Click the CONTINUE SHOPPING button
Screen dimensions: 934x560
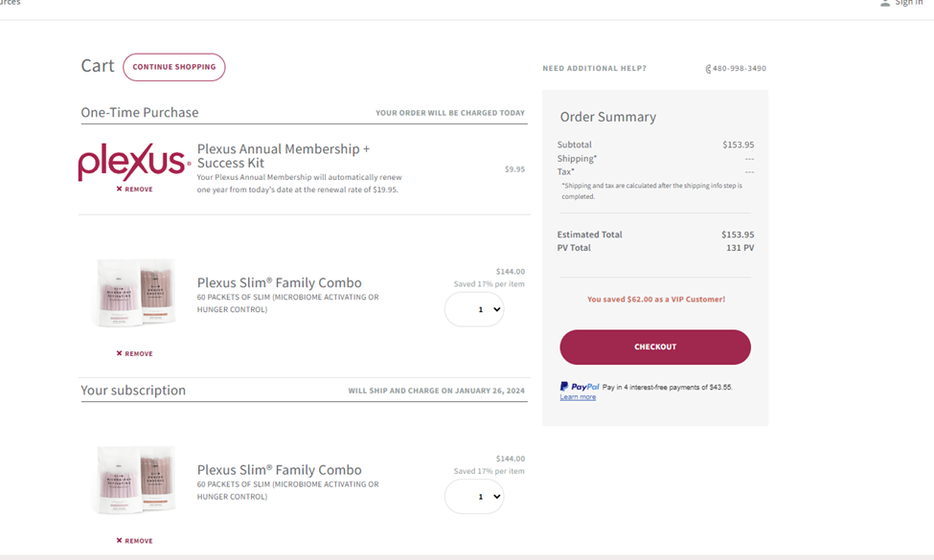point(173,67)
